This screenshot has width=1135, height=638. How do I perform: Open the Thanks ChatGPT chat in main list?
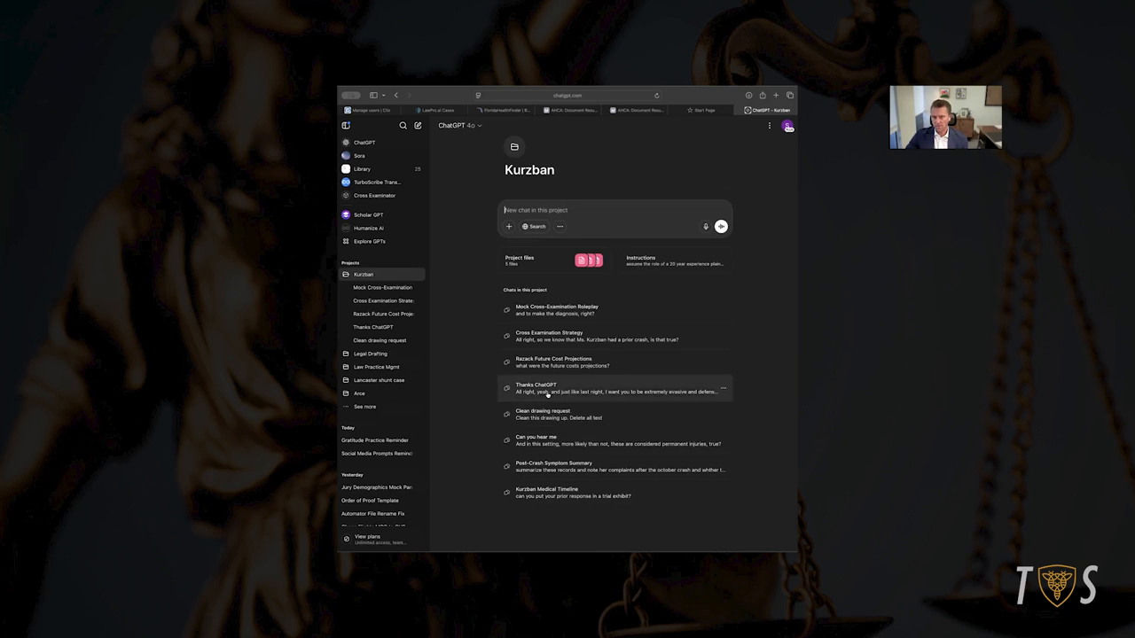614,388
